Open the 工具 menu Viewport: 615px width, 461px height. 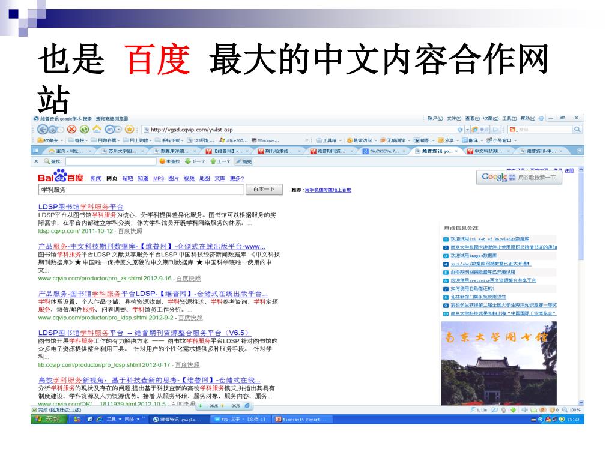pyautogui.click(x=509, y=118)
